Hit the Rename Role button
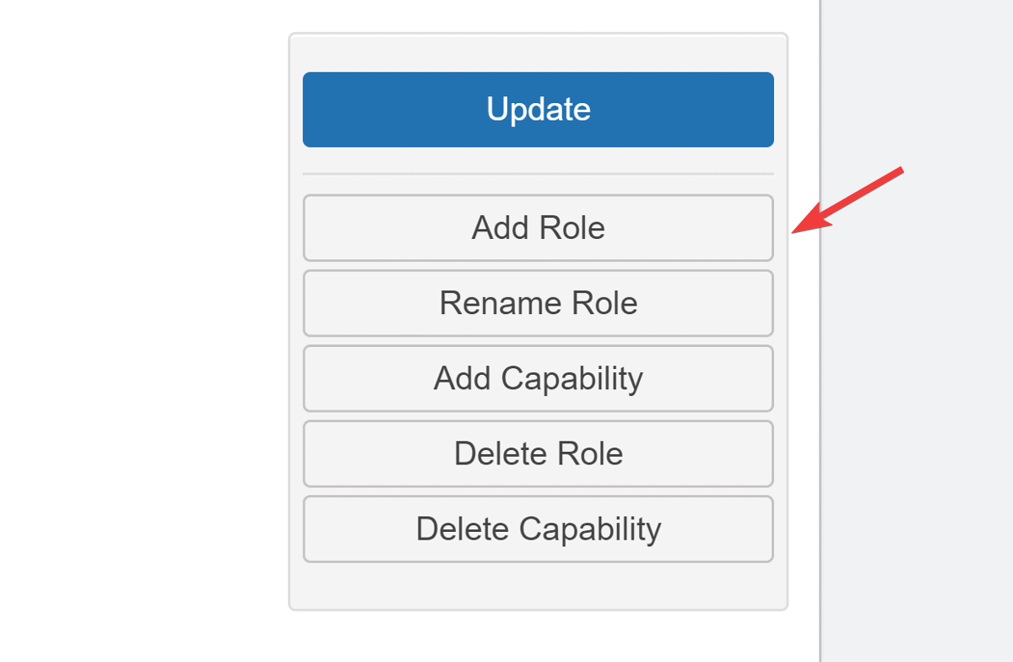Screen dimensions: 1013x662 [538, 303]
